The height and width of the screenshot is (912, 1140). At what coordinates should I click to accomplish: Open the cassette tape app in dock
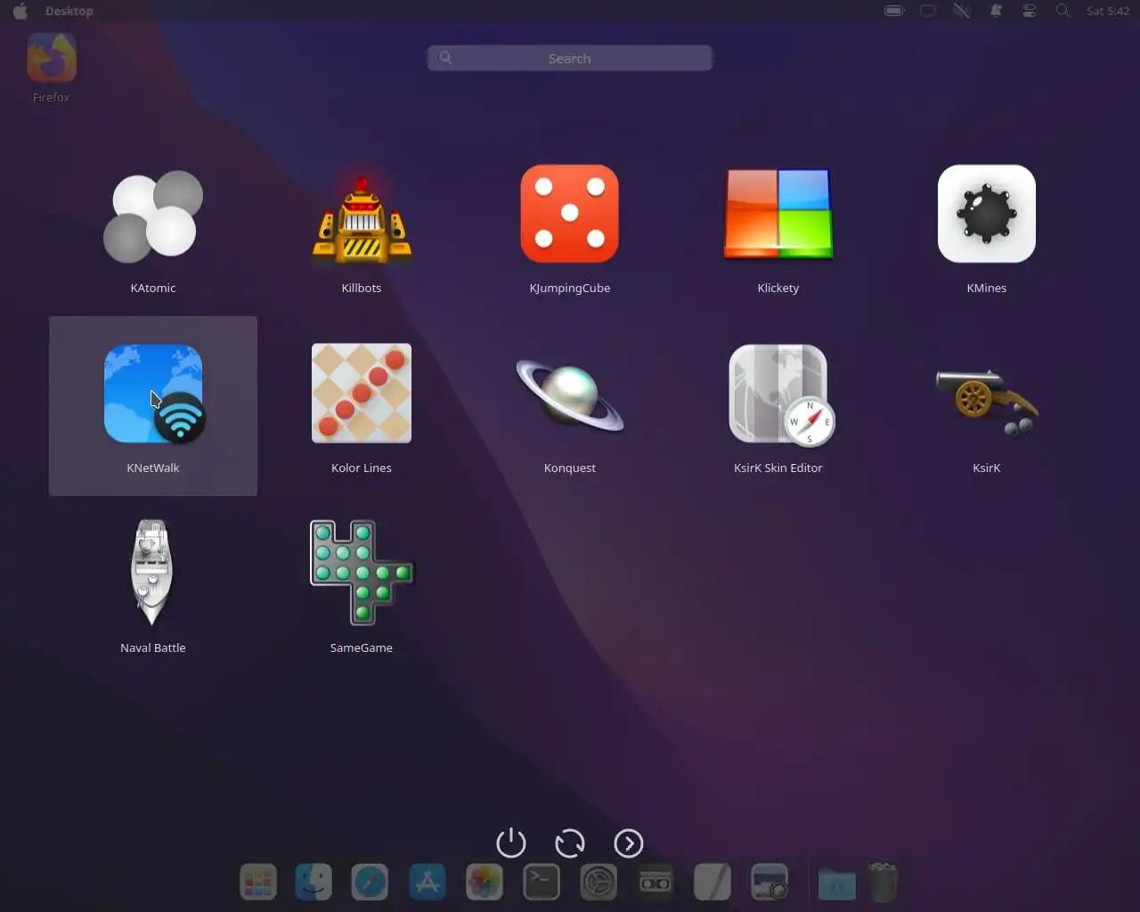click(x=655, y=883)
